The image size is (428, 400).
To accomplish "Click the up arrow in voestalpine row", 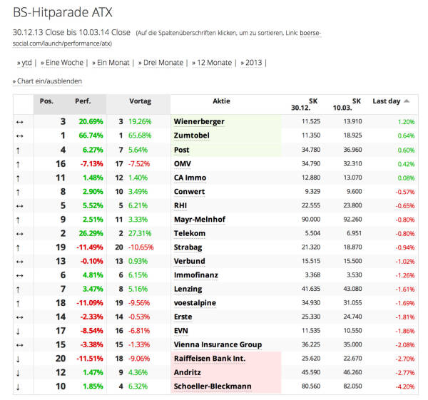I will tap(18, 304).
